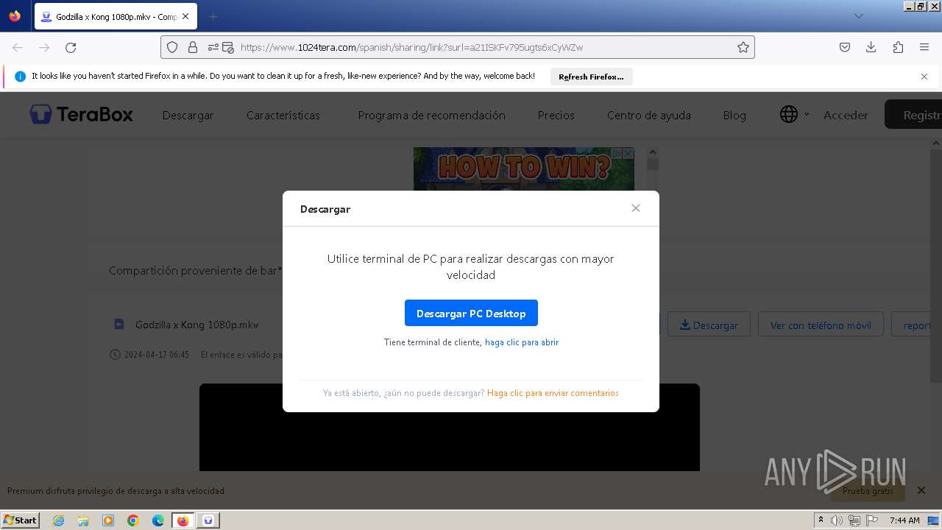Click the TeraBox logo
Screen dimensions: 942x530
[x=82, y=114]
